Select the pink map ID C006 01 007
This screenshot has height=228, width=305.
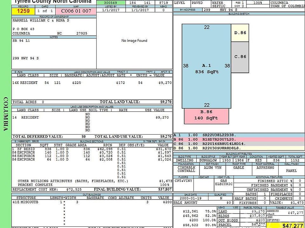pos(76,11)
